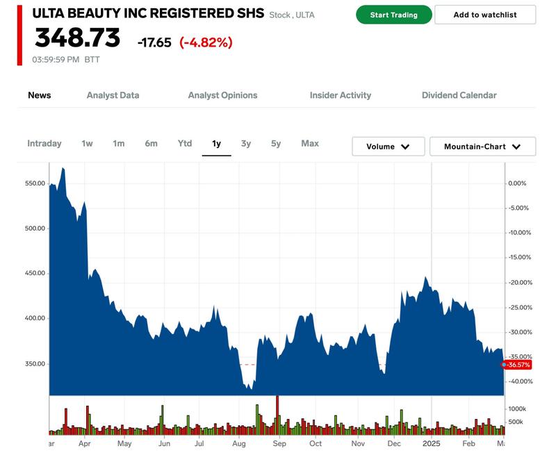
Task: Select the Ytd chart range
Action: (x=185, y=144)
